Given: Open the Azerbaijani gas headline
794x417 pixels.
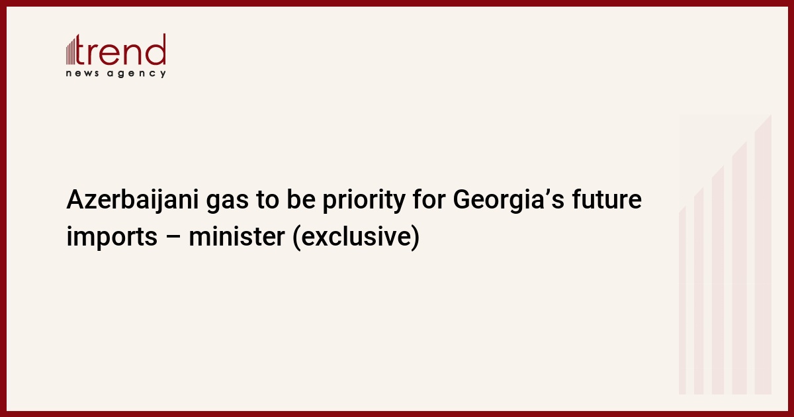Looking at the screenshot, I should [354, 218].
